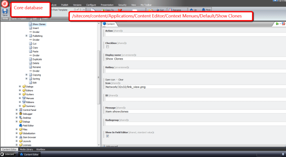Viewport: 286px width, 157px height.
Task: Click the Cut ribbon button
Action: click(x=160, y=10)
